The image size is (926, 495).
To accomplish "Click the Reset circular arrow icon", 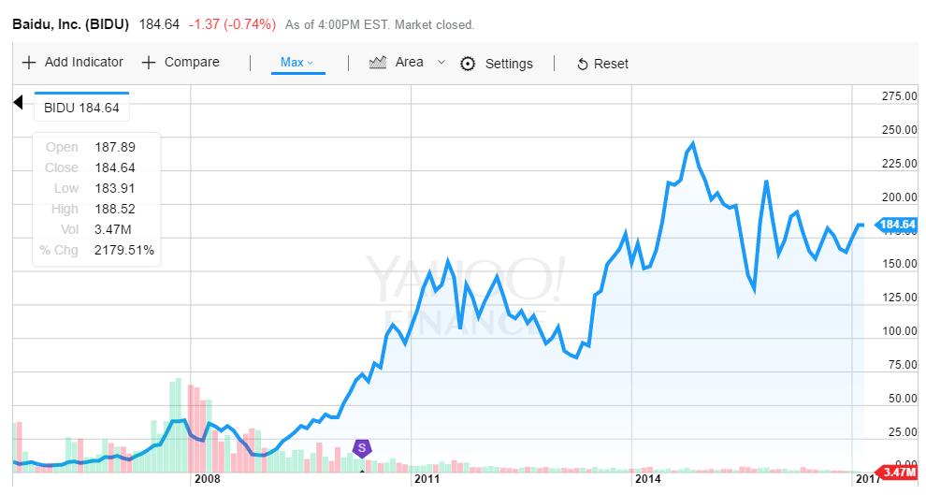I will click(x=582, y=64).
